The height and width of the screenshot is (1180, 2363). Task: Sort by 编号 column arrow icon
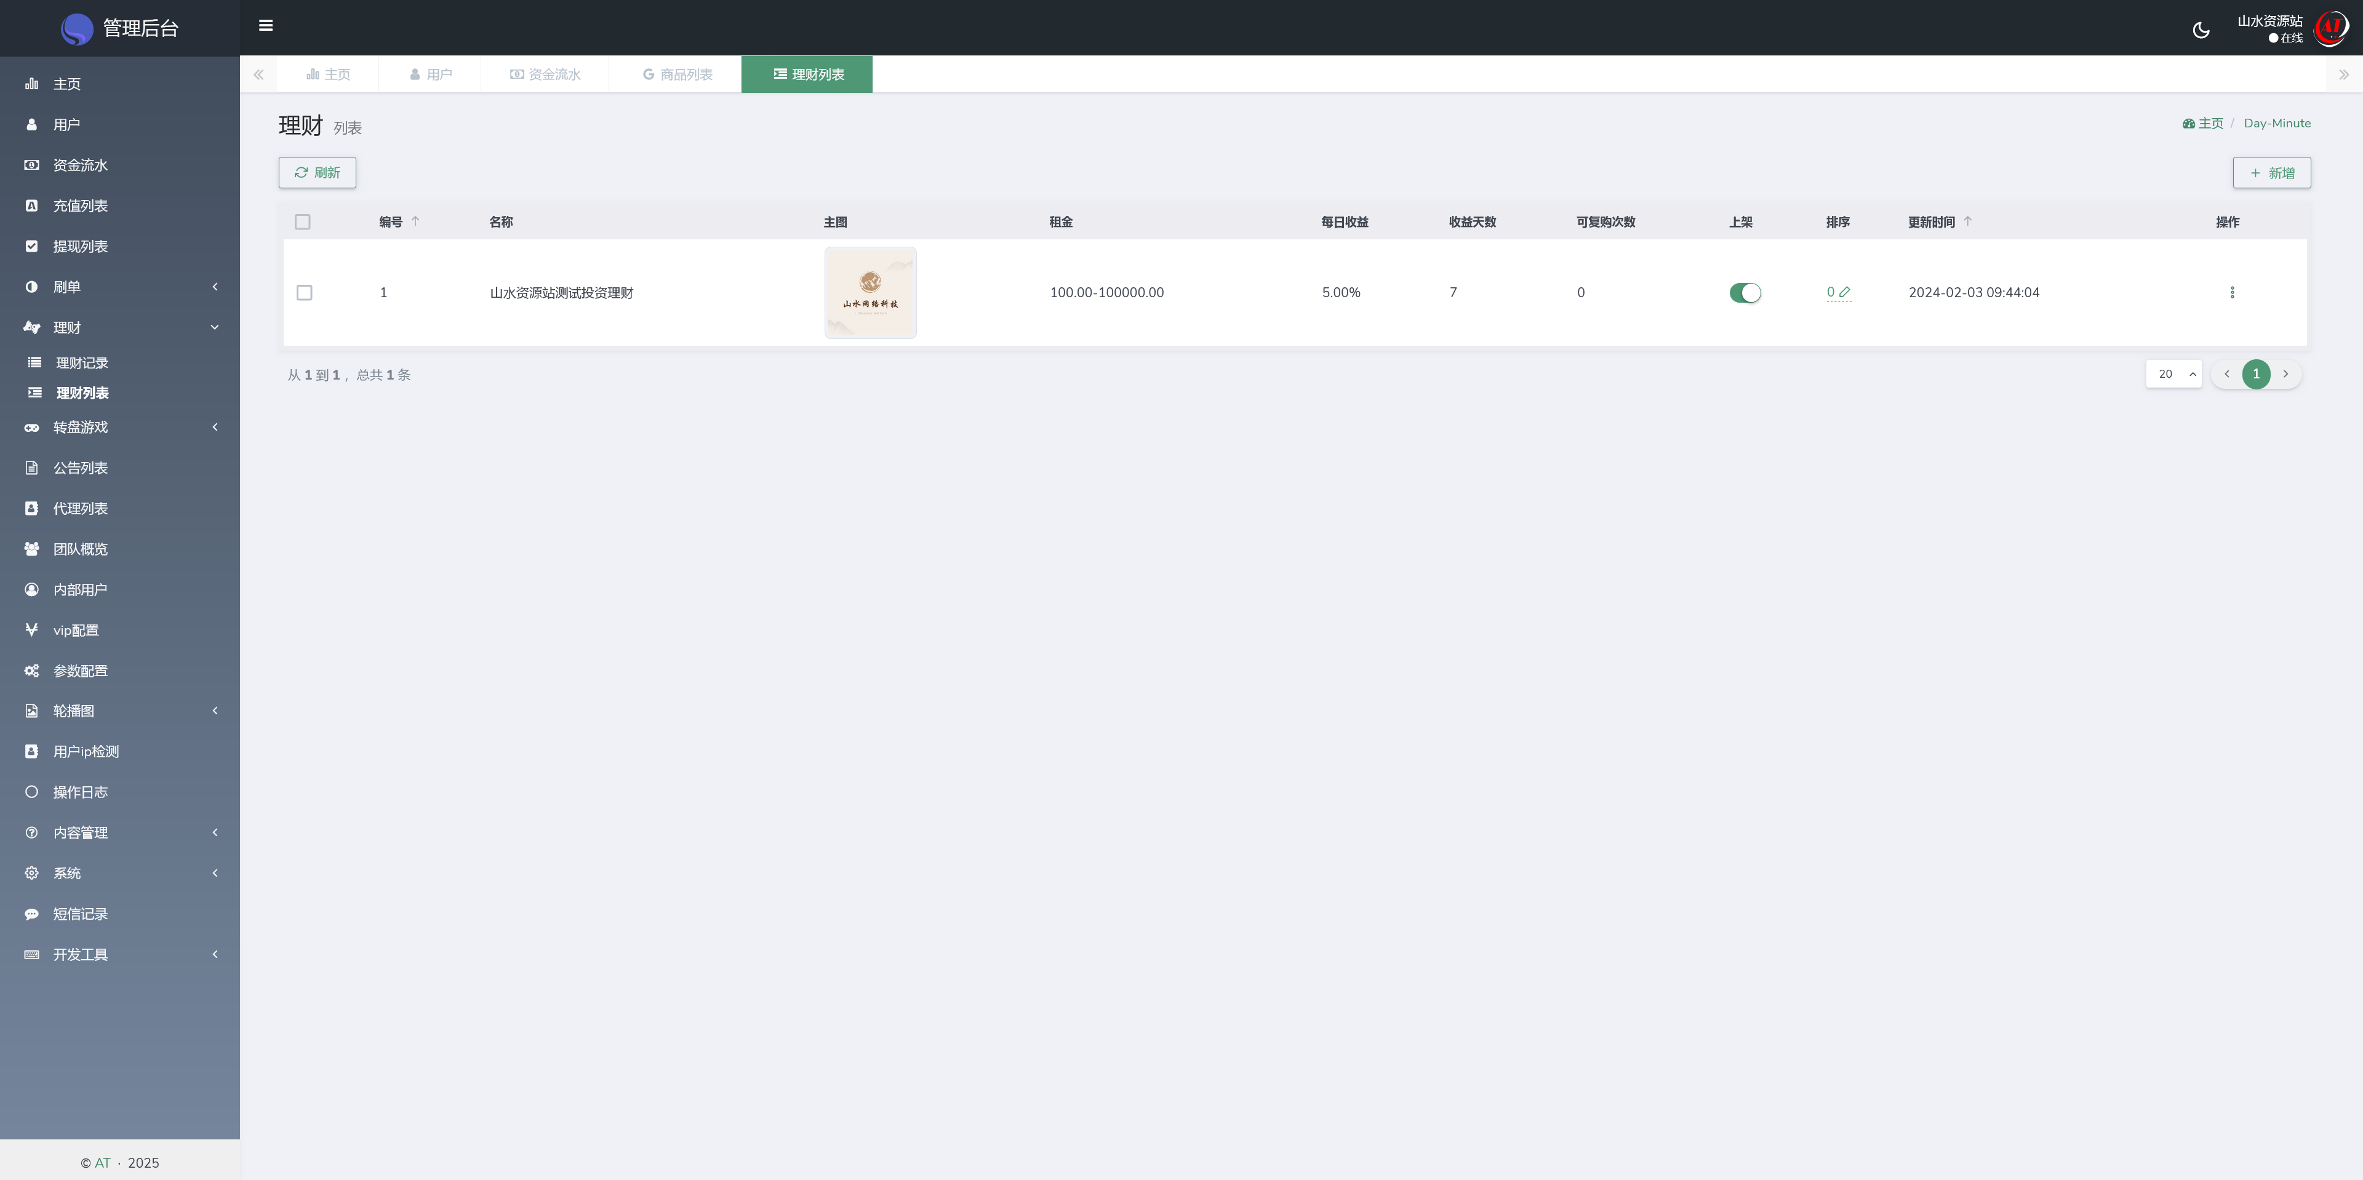tap(415, 221)
